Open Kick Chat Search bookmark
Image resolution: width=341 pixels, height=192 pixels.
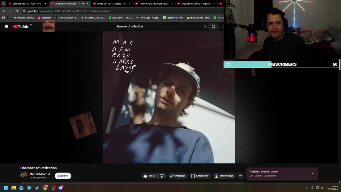point(66,18)
